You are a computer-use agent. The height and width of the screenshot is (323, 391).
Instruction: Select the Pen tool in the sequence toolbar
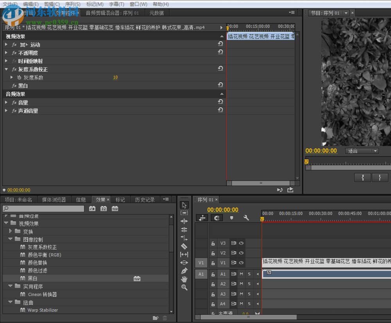[184, 270]
